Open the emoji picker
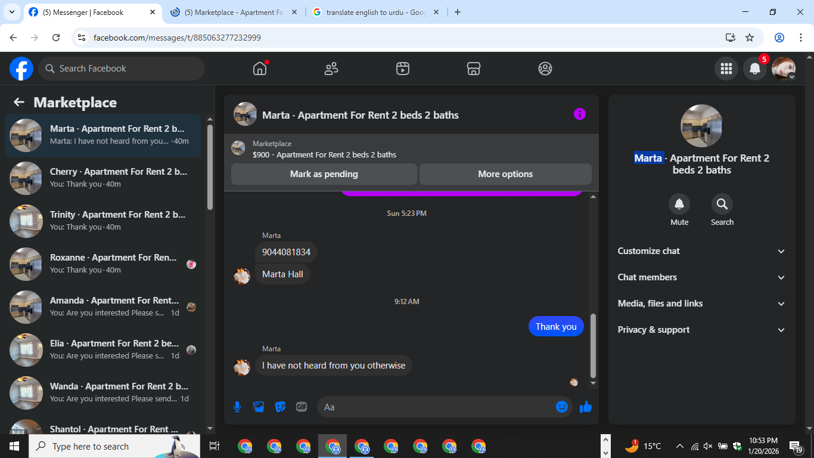Image resolution: width=814 pixels, height=458 pixels. [x=562, y=407]
